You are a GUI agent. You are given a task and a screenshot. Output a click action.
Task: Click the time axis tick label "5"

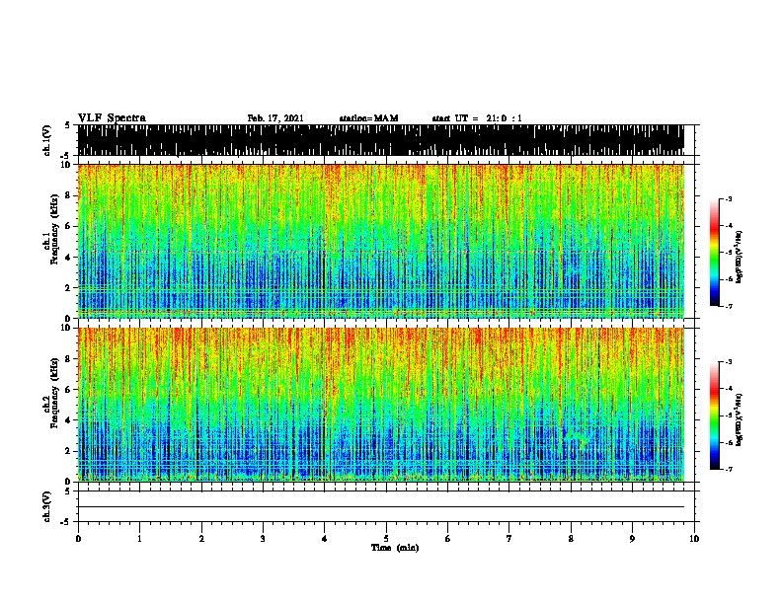386,538
